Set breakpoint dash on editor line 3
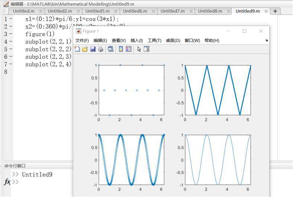 tap(11, 34)
